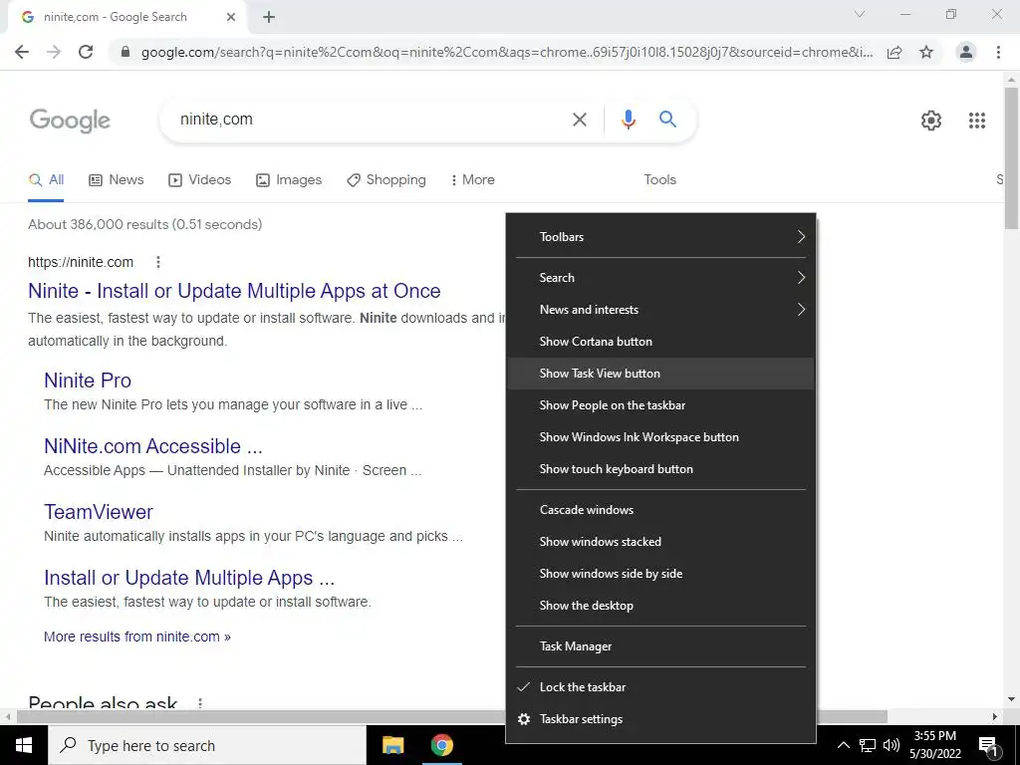Share this page via the share icon
Screen dimensions: 1020x765
click(x=894, y=52)
